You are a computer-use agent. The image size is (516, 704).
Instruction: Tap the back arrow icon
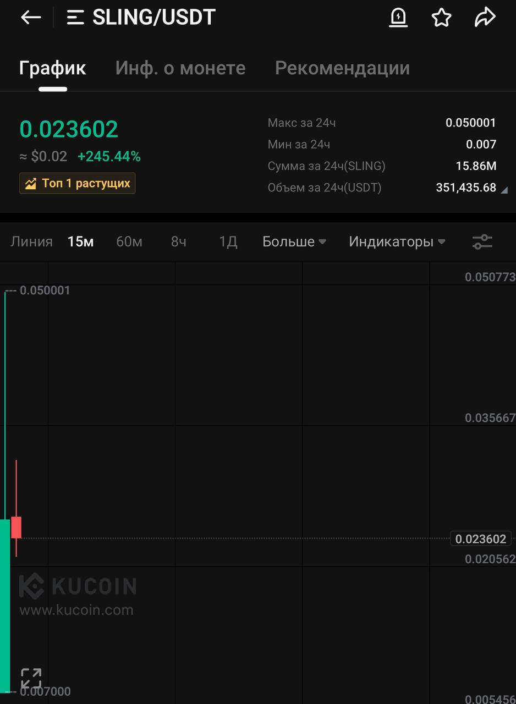pyautogui.click(x=31, y=18)
